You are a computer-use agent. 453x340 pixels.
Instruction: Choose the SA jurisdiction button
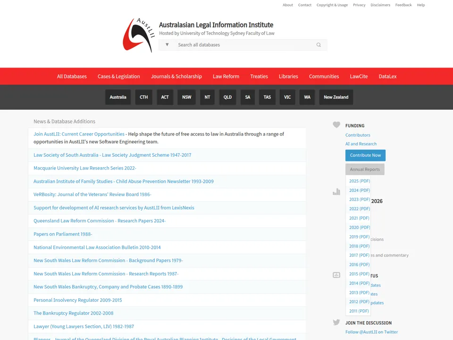(248, 97)
